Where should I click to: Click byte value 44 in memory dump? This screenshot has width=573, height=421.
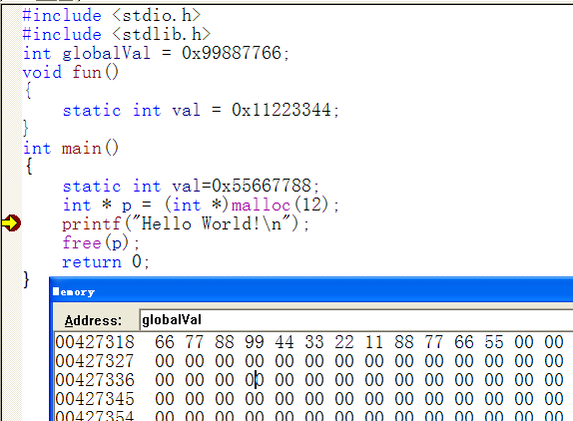(x=285, y=342)
